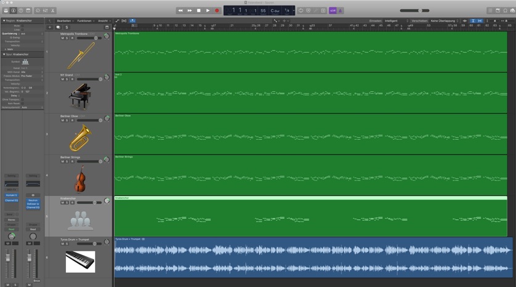Mute the Berliner Strings track

point(62,161)
